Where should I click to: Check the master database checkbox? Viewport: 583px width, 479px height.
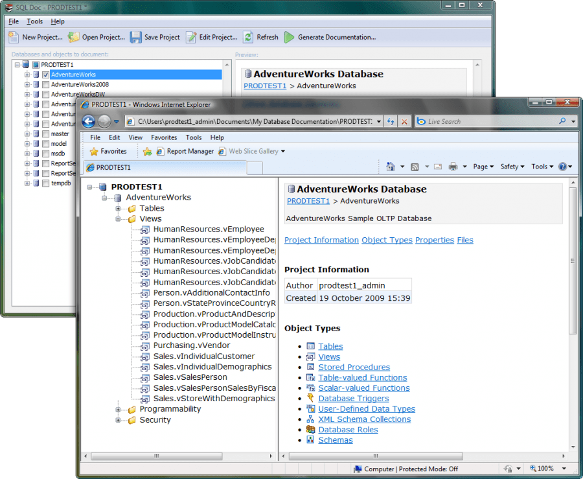[46, 134]
